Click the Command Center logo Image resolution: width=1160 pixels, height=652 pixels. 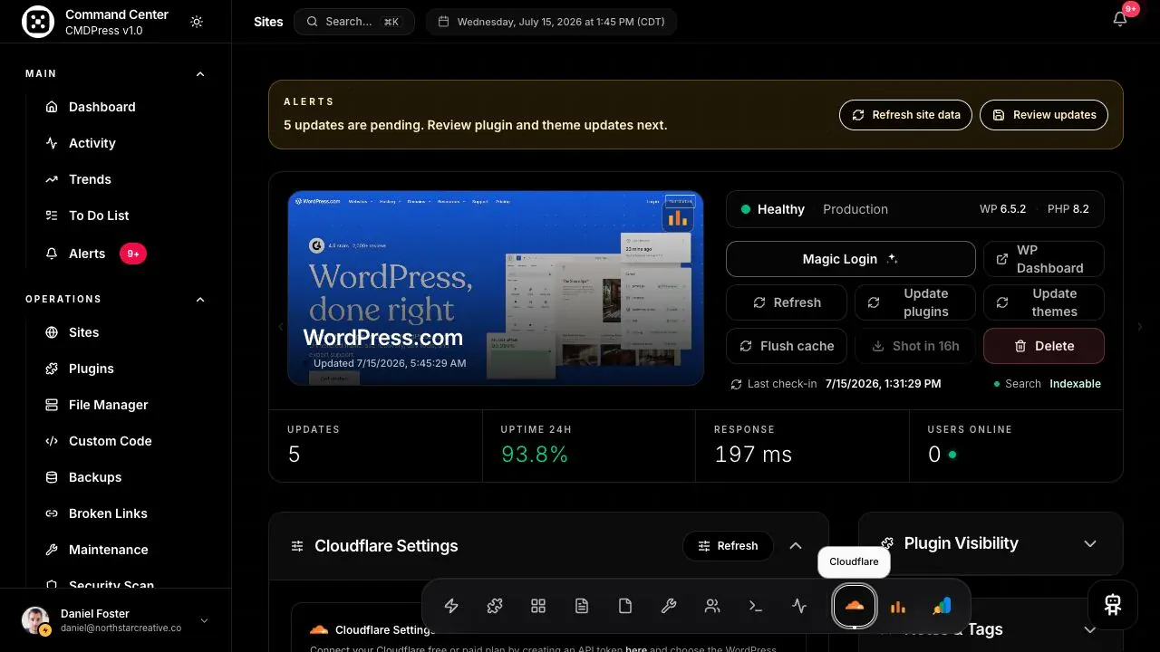38,22
